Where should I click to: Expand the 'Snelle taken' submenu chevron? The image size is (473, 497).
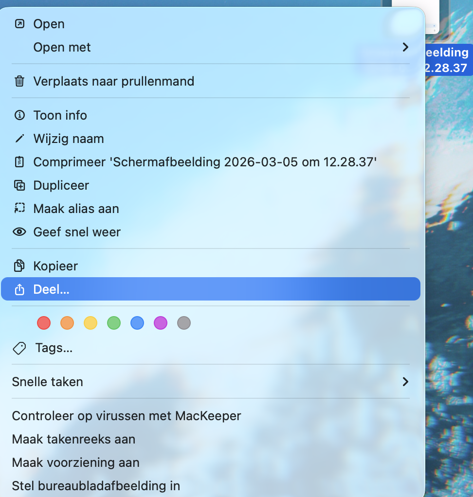(x=405, y=382)
